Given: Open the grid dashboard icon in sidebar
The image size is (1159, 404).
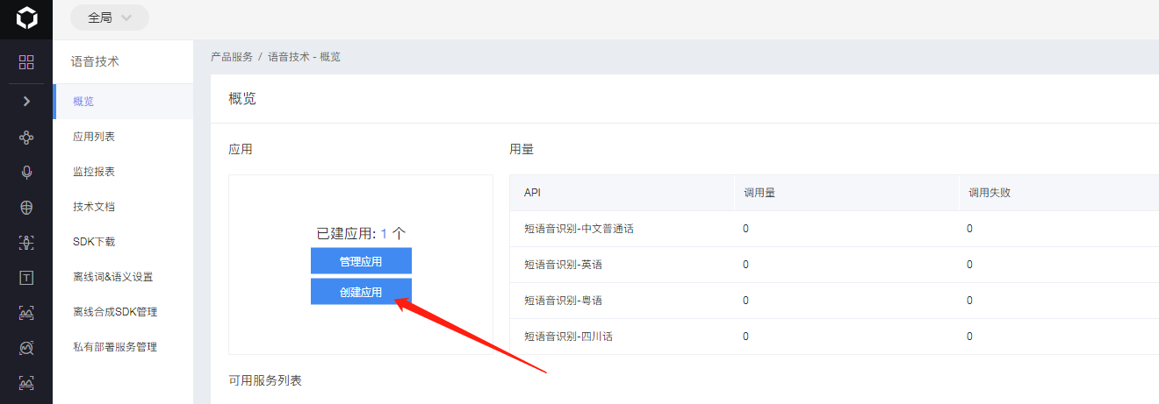Looking at the screenshot, I should click(x=26, y=62).
